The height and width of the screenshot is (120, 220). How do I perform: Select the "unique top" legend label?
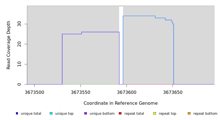pos(64,114)
